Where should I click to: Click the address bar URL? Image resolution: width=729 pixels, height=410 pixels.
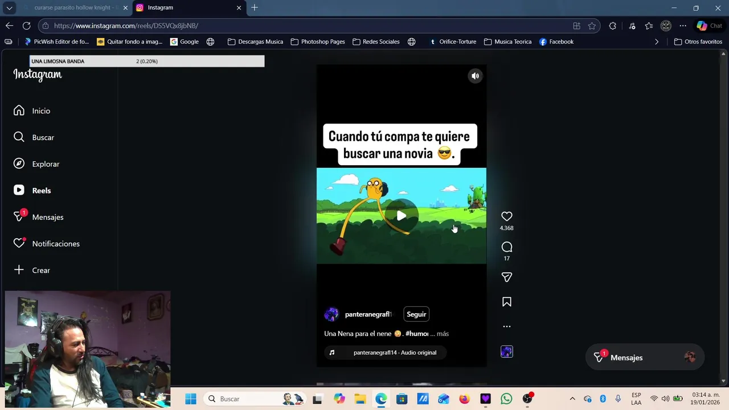tap(126, 26)
